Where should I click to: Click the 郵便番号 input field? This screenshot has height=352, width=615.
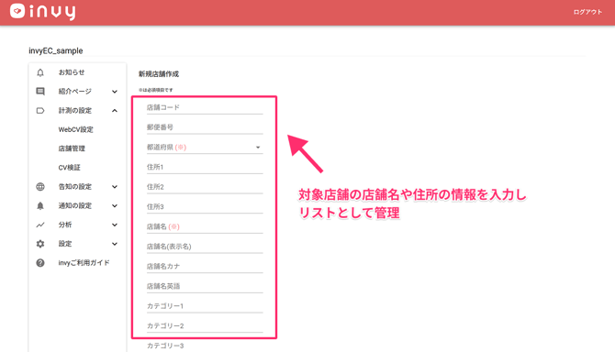tap(205, 127)
